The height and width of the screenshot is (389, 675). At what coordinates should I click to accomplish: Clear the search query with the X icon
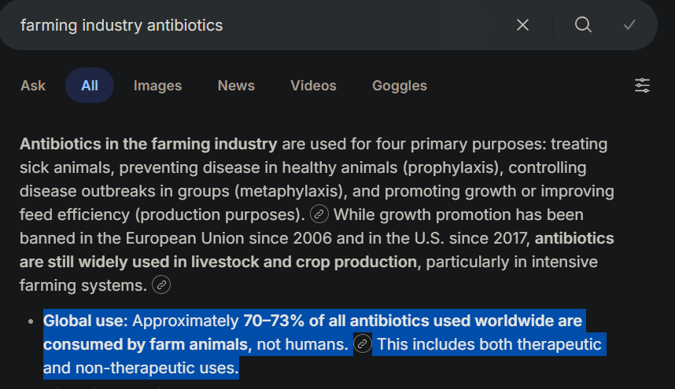[522, 25]
